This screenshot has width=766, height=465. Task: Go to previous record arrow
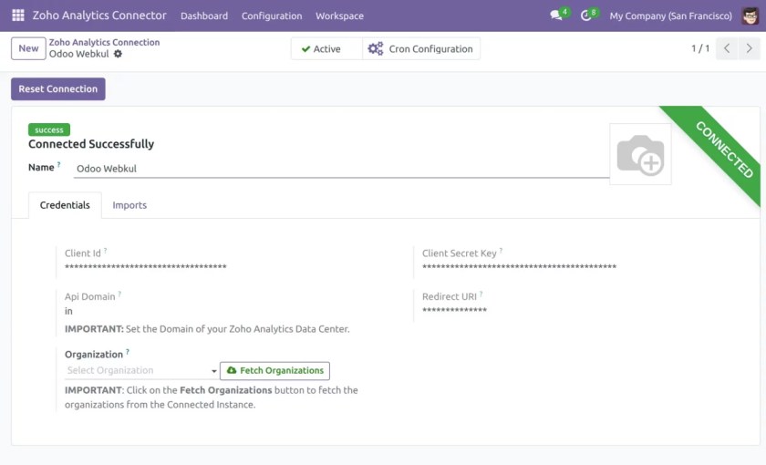(727, 48)
